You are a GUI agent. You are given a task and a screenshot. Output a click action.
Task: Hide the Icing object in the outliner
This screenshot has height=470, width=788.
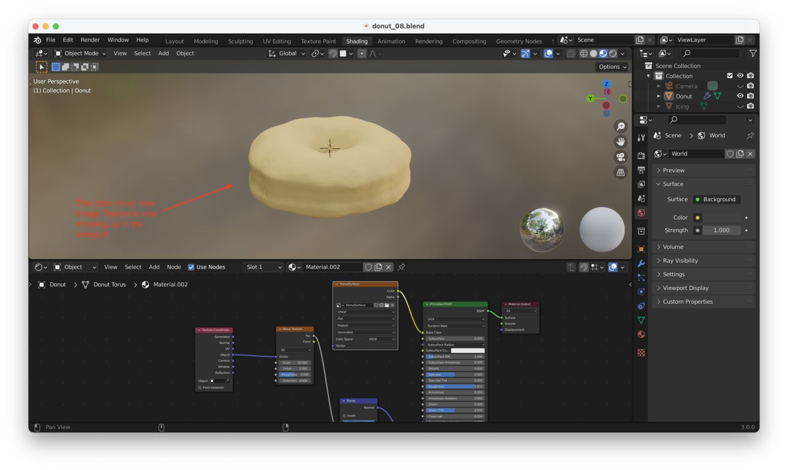pos(740,106)
